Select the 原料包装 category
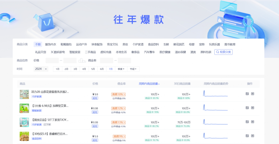The height and width of the screenshot is (144, 279). [x=206, y=52]
